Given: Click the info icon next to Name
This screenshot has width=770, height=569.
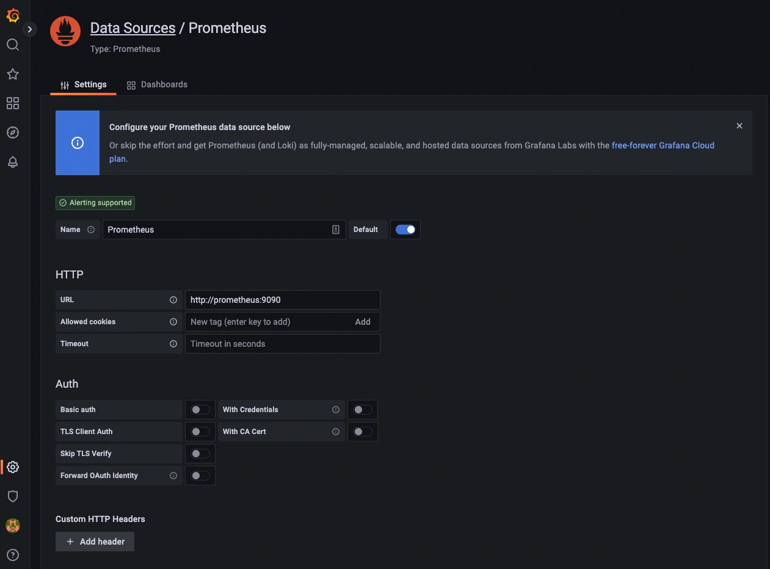Looking at the screenshot, I should pos(91,230).
